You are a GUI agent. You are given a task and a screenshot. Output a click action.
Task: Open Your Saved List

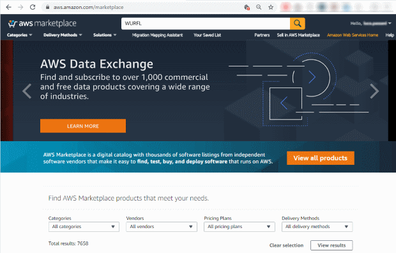pyautogui.click(x=208, y=35)
